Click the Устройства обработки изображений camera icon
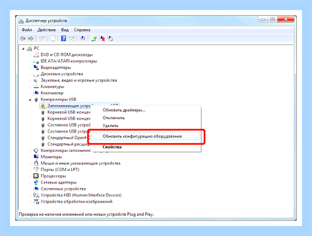312x236 pixels. coord(36,202)
